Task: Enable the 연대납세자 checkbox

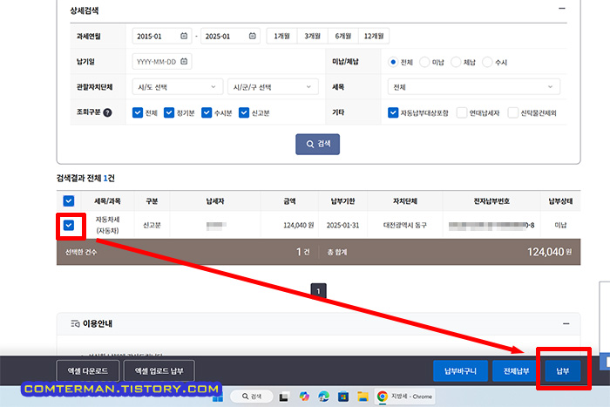Action: click(462, 112)
